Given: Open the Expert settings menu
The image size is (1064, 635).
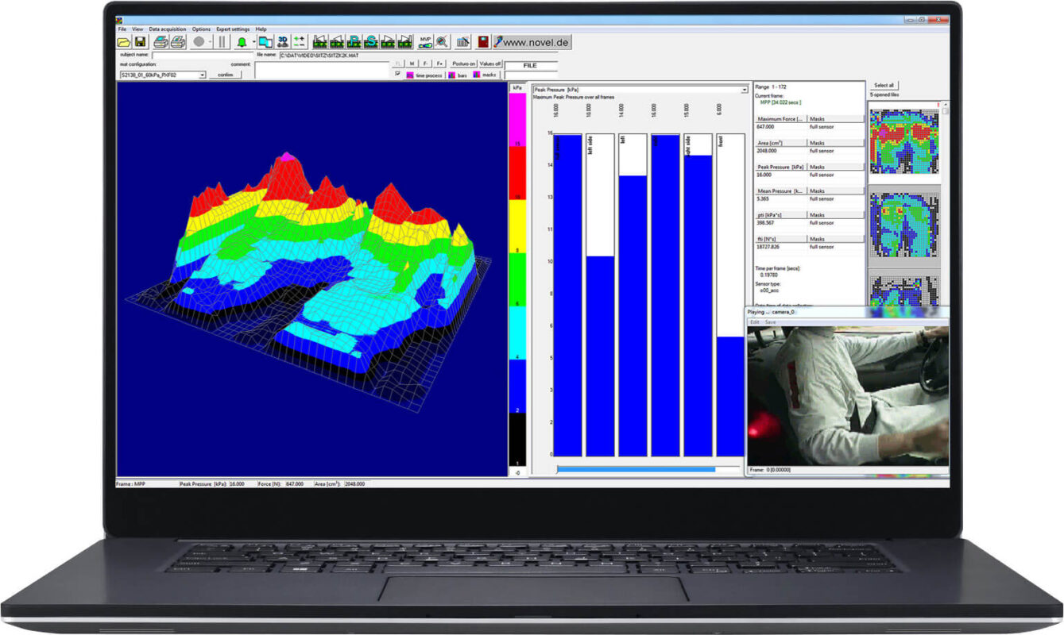Looking at the screenshot, I should coord(232,29).
